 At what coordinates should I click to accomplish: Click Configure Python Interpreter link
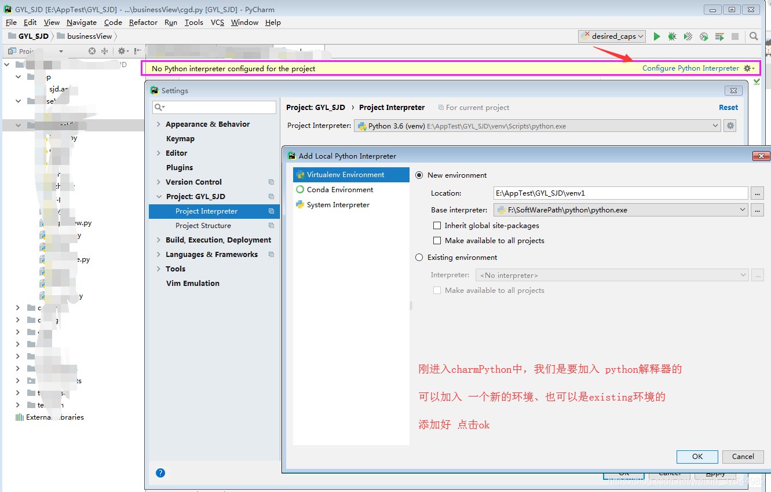[x=690, y=68]
